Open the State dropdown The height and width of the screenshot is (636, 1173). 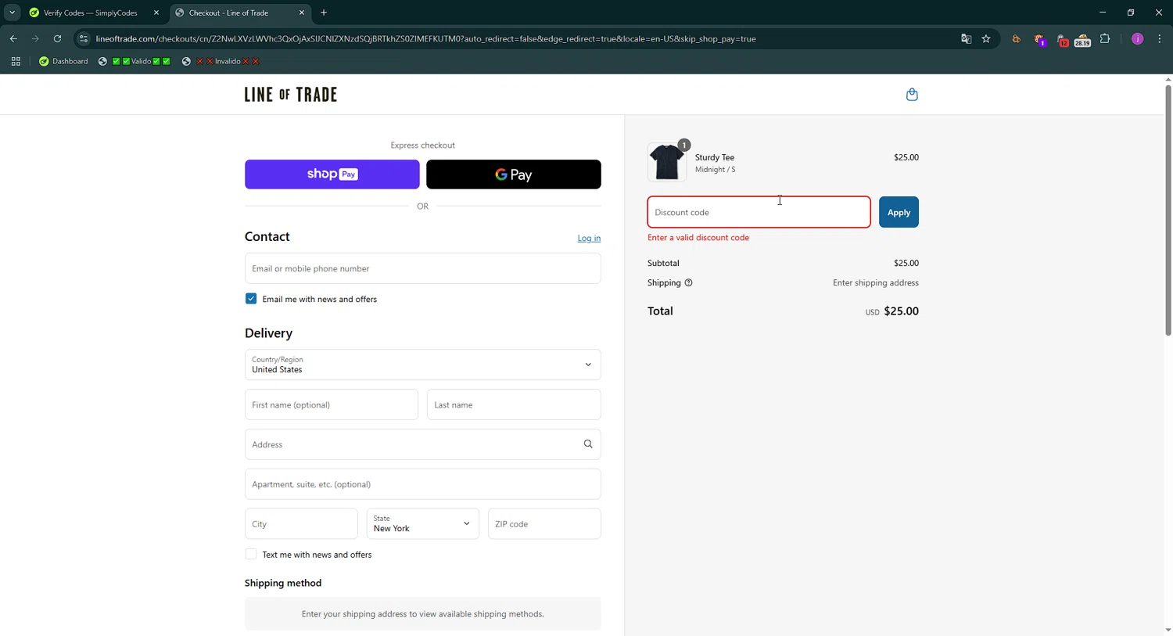tap(422, 524)
